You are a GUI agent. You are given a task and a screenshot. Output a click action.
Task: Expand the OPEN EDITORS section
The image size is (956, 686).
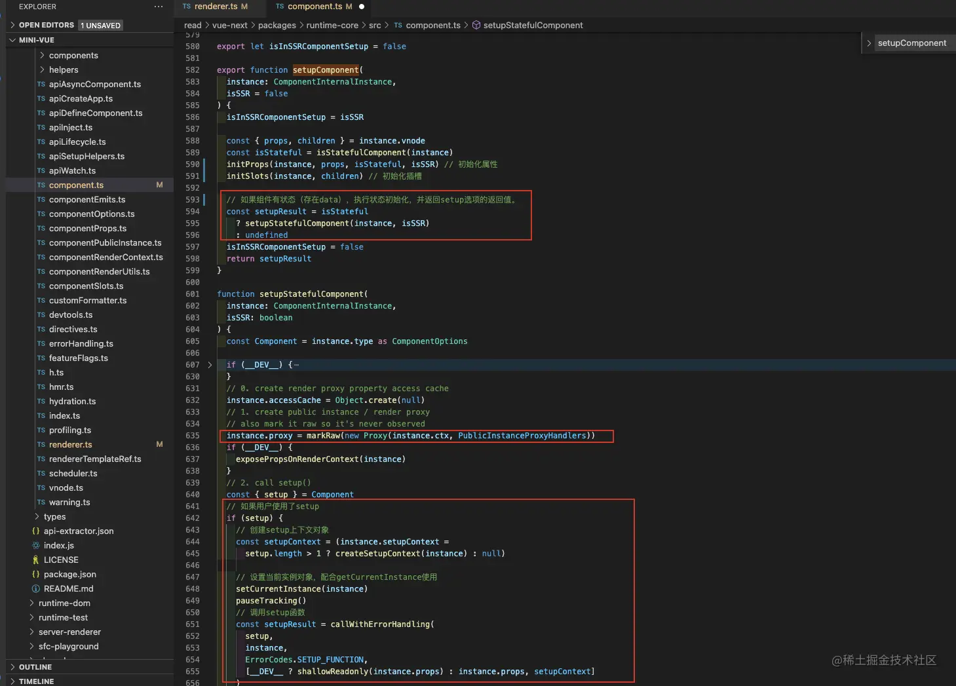tap(12, 25)
